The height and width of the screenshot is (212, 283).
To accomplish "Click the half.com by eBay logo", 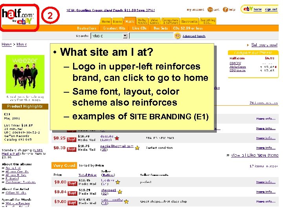I will [18, 16].
